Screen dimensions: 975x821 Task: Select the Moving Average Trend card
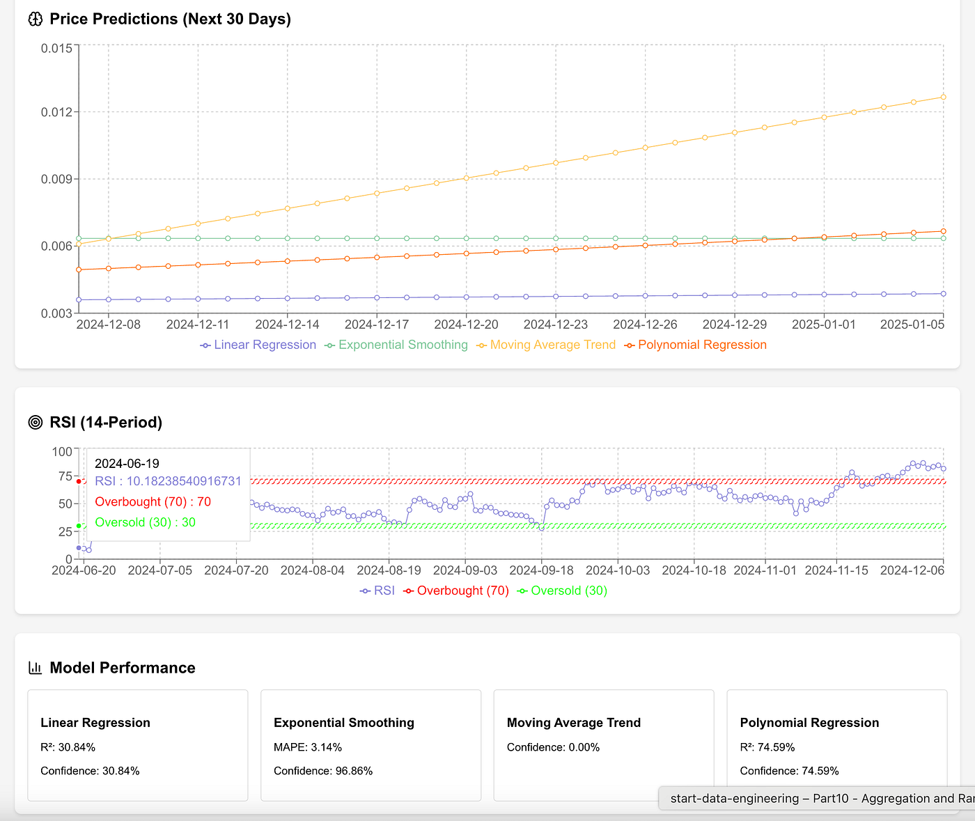coord(604,746)
